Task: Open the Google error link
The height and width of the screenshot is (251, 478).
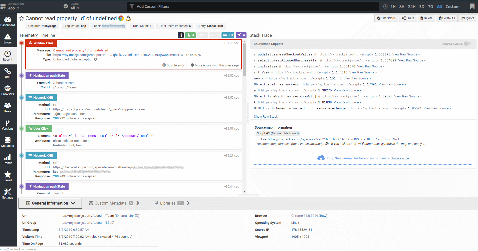Action: pos(173,65)
